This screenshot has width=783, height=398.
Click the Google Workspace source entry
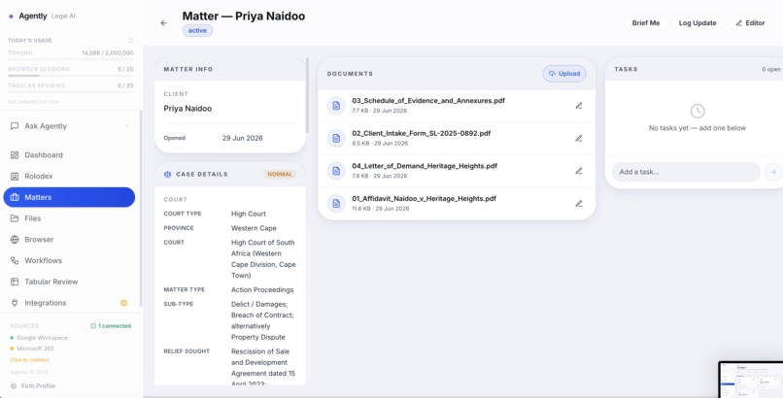[39, 338]
